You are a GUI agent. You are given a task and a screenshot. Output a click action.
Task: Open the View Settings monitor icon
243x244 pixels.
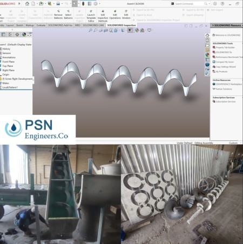point(149,30)
